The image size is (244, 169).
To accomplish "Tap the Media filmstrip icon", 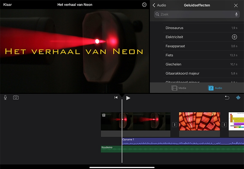I will coord(174,88).
